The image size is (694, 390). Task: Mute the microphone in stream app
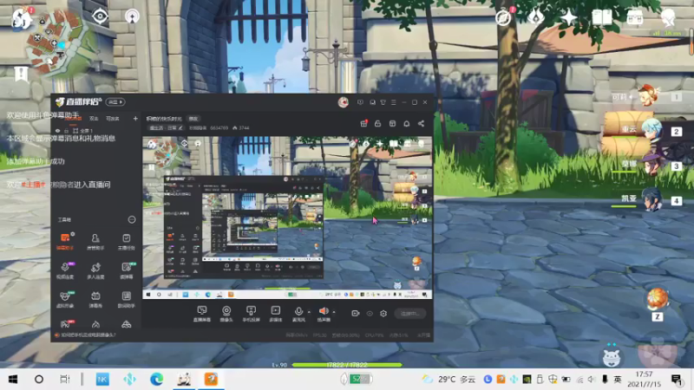tap(298, 314)
